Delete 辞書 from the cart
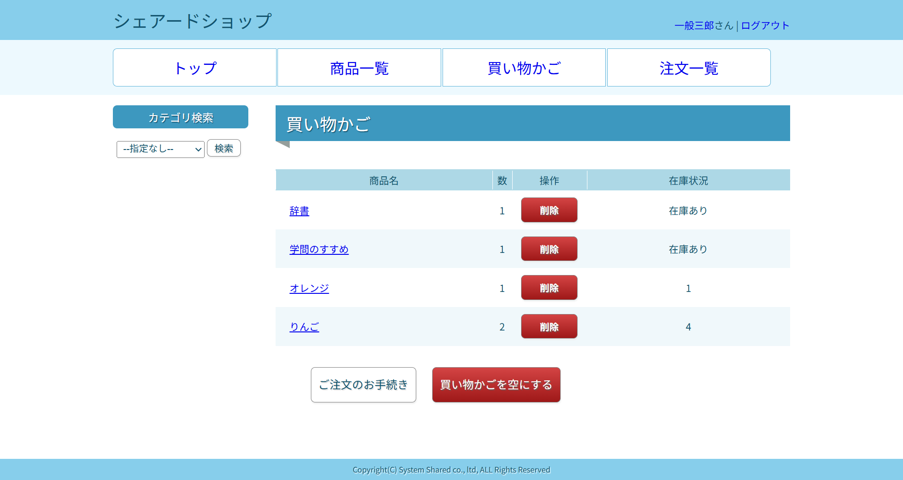 [x=549, y=210]
